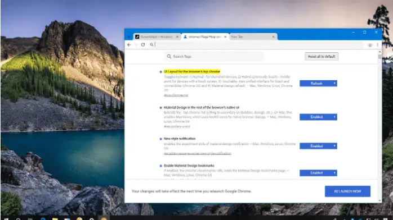Click the scrollbar down arrow
This screenshot has height=220, width=393.
coord(379,200)
